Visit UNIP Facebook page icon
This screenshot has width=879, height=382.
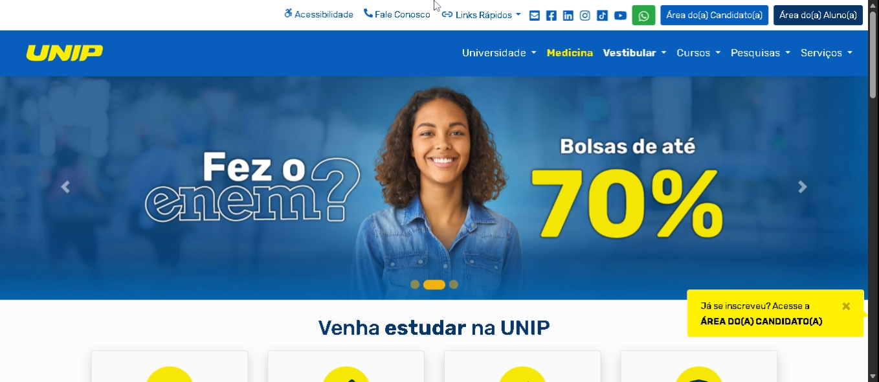[x=551, y=16]
